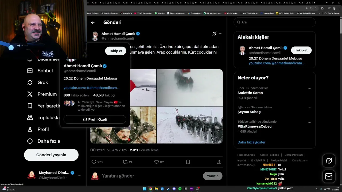Image resolution: width=342 pixels, height=192 pixels.
Task: Repost using the icon showing 13
Action: 127,162
